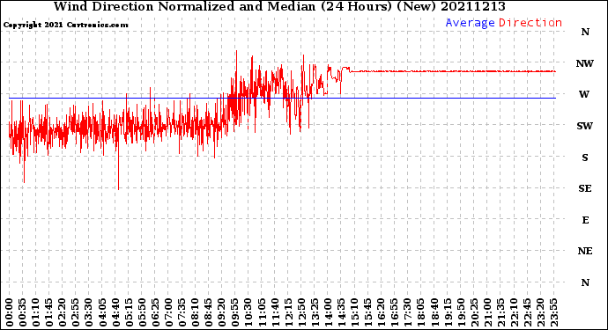Click the SW axis label

(x=585, y=126)
